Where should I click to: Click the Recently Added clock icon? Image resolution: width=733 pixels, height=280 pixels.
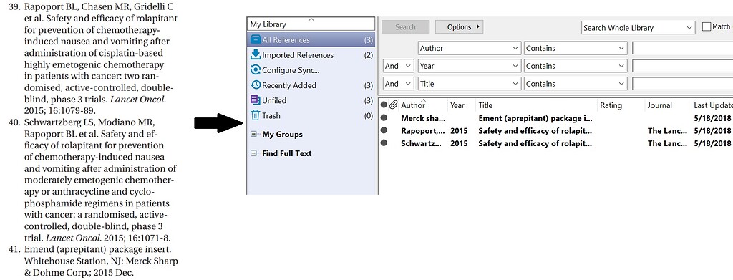(x=256, y=85)
